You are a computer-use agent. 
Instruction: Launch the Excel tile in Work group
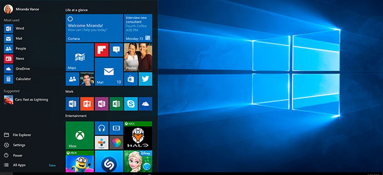point(116,104)
